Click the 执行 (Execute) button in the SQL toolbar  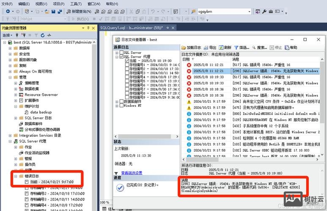(80, 19)
